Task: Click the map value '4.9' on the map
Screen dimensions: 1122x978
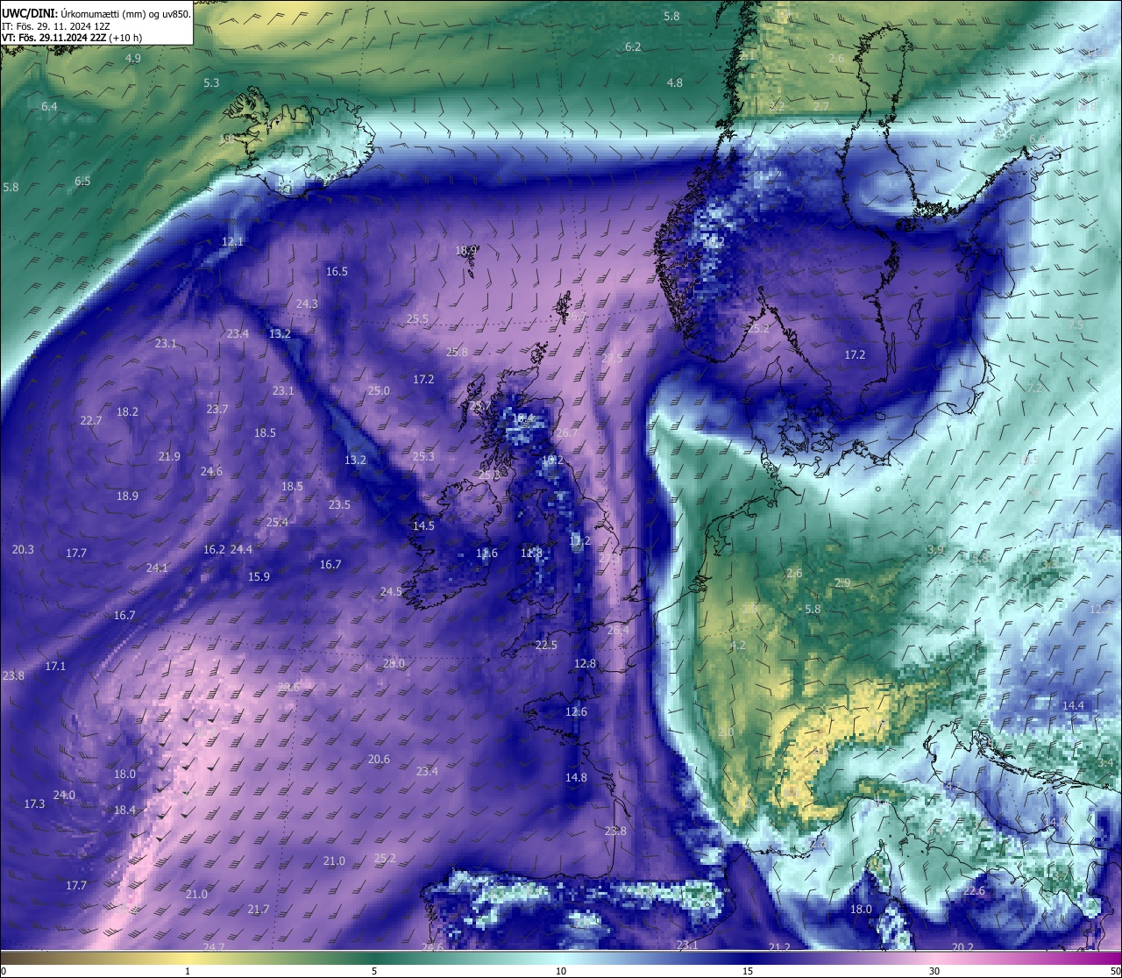Action: (133, 59)
